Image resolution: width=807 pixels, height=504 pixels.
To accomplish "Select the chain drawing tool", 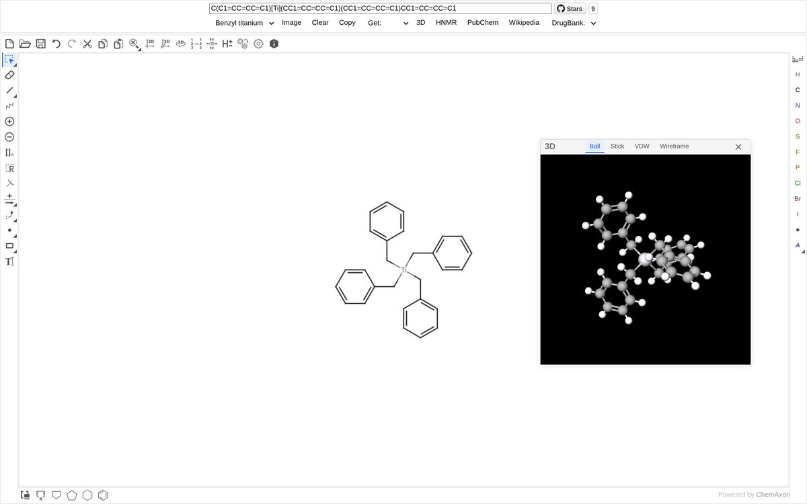I will point(9,106).
